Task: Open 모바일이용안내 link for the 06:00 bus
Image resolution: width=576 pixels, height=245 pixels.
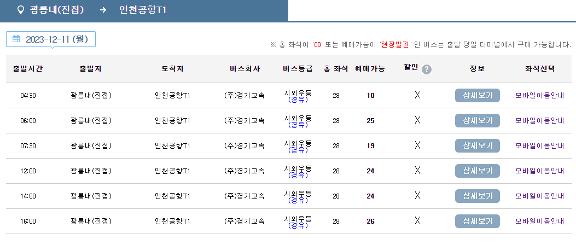Action: tap(540, 120)
